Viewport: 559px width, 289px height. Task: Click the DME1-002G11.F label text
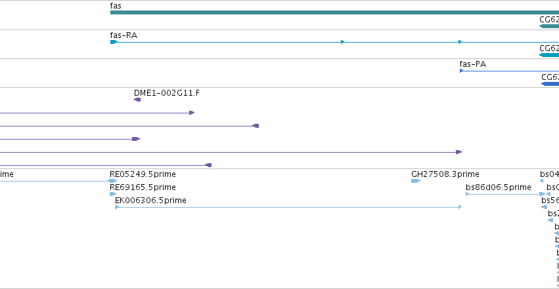[167, 93]
